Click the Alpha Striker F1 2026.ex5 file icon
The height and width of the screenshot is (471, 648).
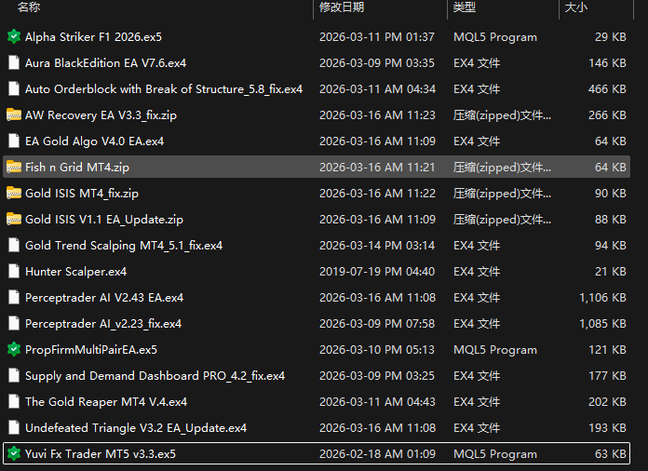click(14, 37)
